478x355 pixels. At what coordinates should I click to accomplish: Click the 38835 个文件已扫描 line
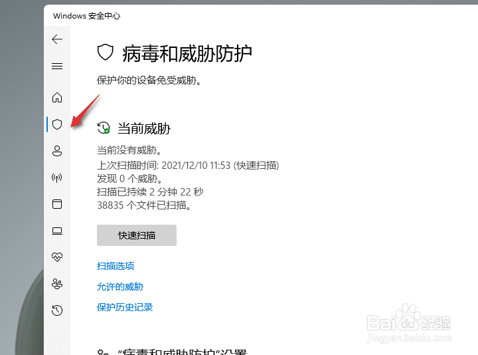coord(144,205)
